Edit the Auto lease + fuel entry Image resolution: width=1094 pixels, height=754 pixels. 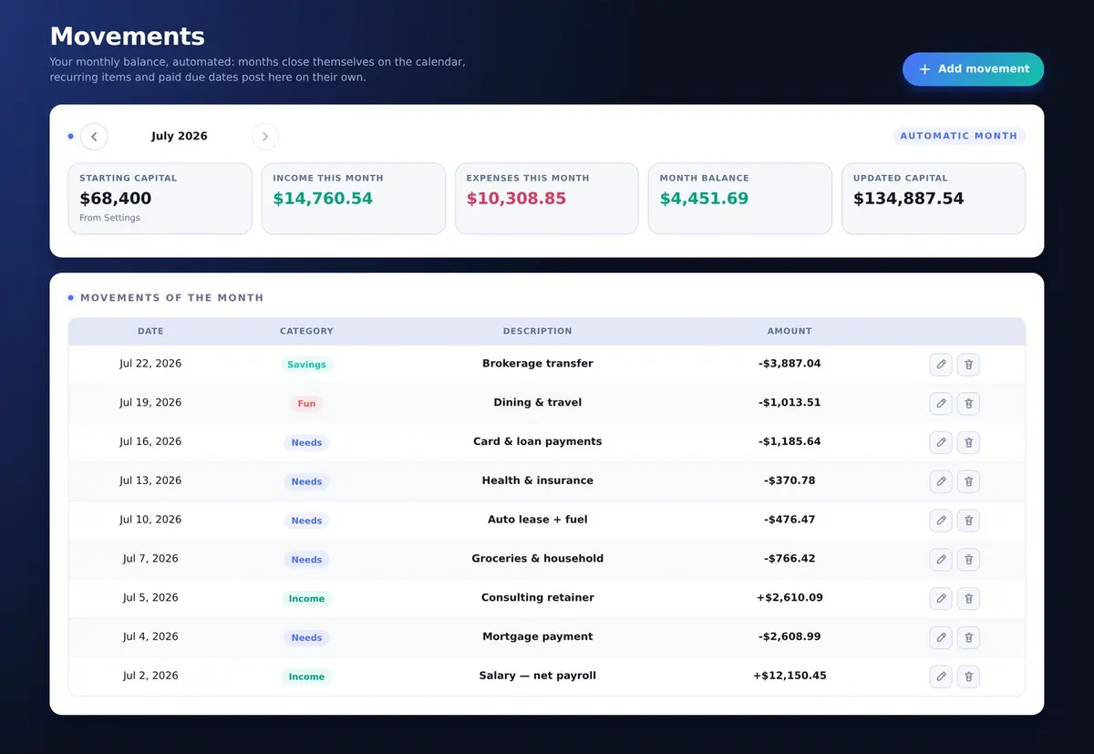[x=941, y=521]
